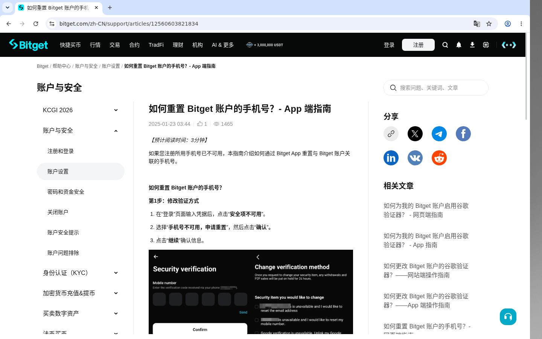The image size is (542, 339).
Task: Click Bitget breadcrumb link
Action: point(43,66)
